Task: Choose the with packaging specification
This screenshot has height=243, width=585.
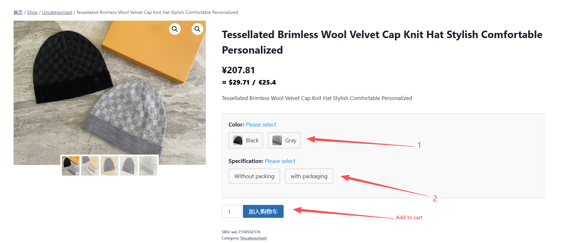Action: tap(309, 176)
